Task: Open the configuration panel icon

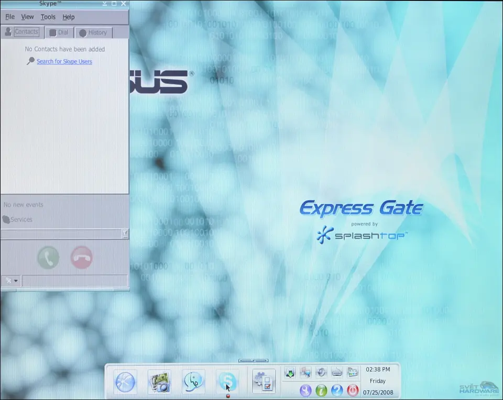Action: coord(264,381)
